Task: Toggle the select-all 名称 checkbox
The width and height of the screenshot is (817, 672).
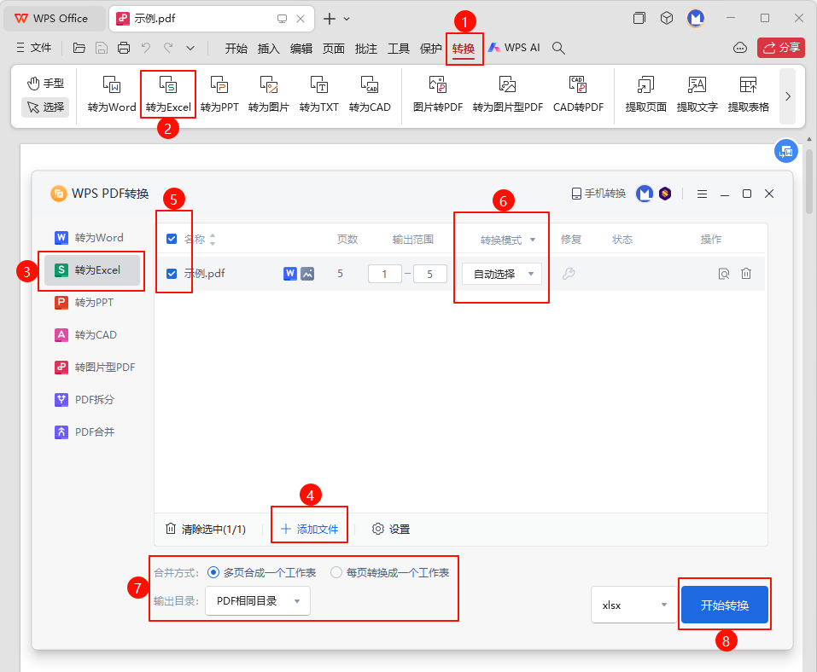Action: click(x=172, y=240)
